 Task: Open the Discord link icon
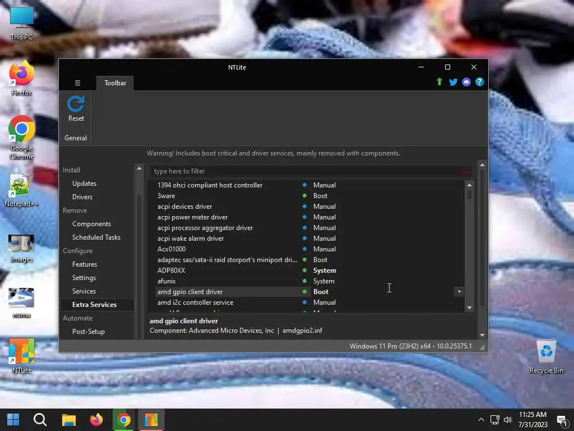(466, 82)
